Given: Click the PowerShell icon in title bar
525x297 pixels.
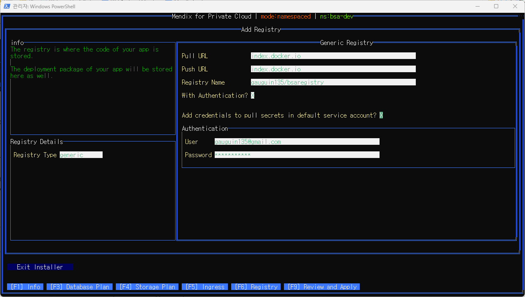Looking at the screenshot, I should point(7,6).
